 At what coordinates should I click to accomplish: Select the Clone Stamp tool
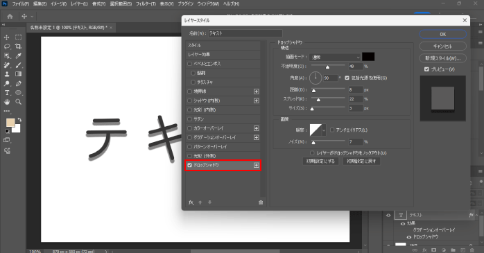pyautogui.click(x=6, y=74)
